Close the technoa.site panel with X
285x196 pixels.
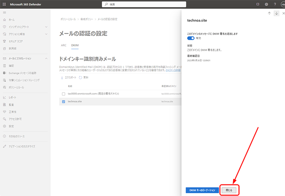click(283, 13)
